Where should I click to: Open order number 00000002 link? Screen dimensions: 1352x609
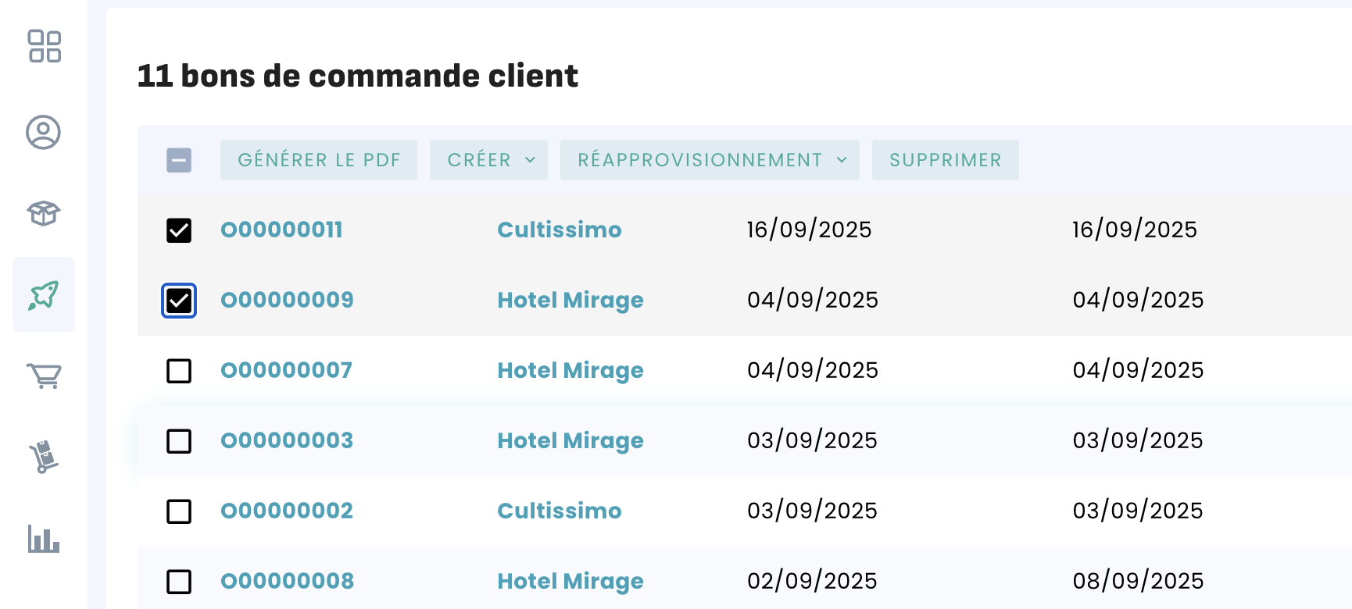tap(287, 511)
